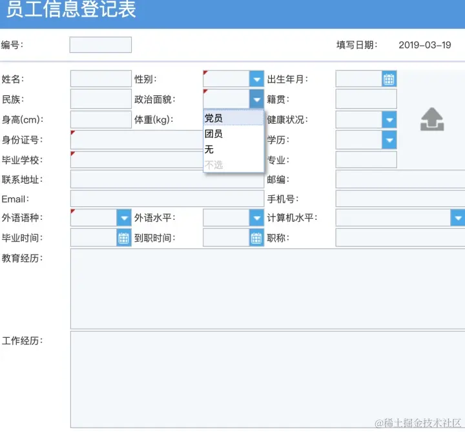Click the 毕业时间 date field

94,238
